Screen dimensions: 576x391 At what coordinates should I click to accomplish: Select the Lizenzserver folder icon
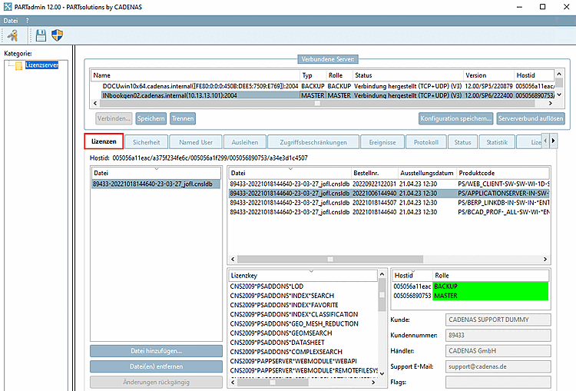tap(18, 66)
